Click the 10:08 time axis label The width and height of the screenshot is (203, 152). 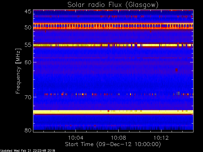click(x=118, y=138)
